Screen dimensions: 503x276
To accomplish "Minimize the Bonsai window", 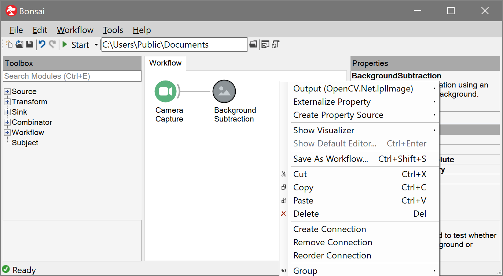I will coord(417,11).
